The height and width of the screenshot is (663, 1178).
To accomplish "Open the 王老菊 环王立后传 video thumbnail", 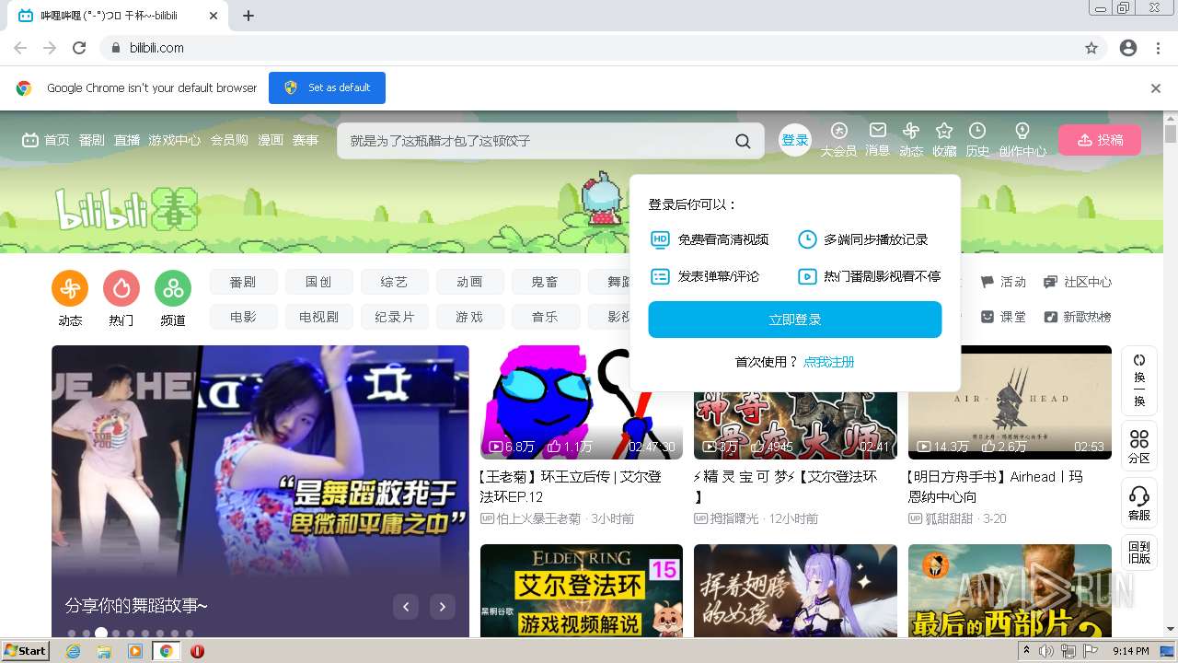I will click(x=582, y=402).
